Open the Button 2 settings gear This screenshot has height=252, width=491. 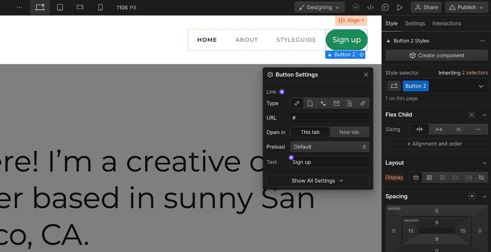[x=362, y=55]
